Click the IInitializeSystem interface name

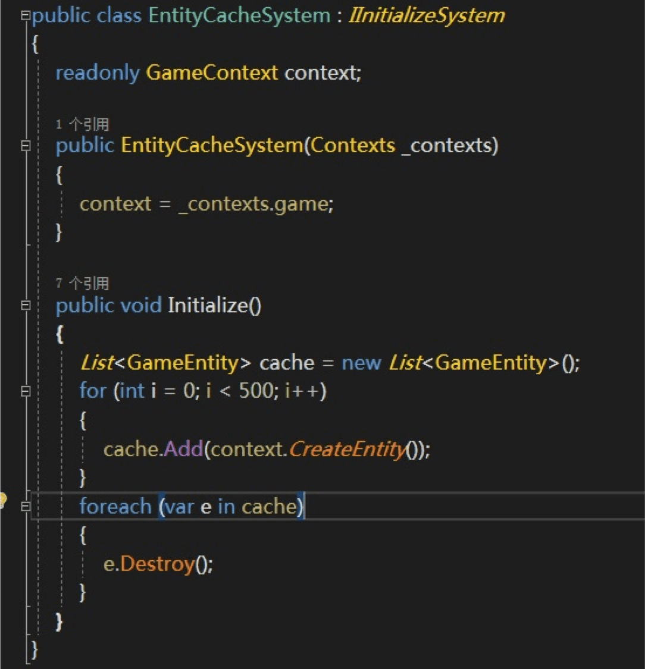[427, 16]
